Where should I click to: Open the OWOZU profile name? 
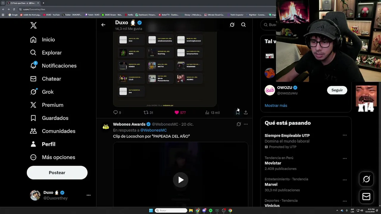(285, 88)
